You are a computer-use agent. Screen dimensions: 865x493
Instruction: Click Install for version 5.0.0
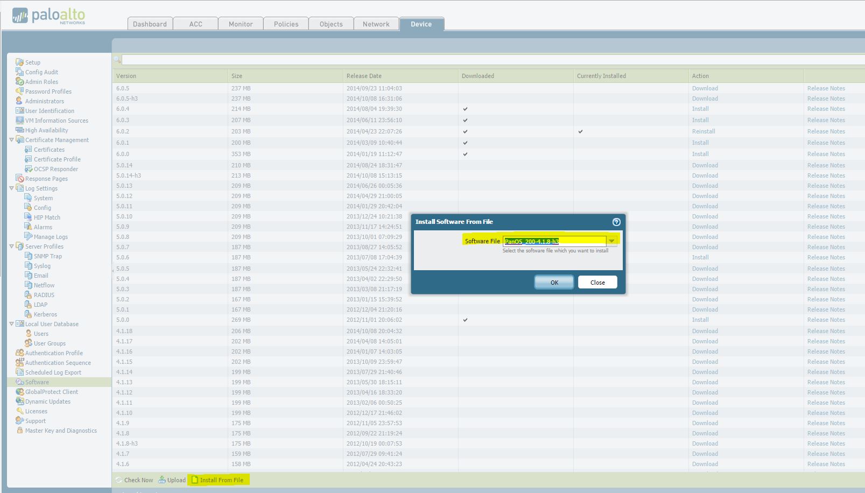[700, 320]
